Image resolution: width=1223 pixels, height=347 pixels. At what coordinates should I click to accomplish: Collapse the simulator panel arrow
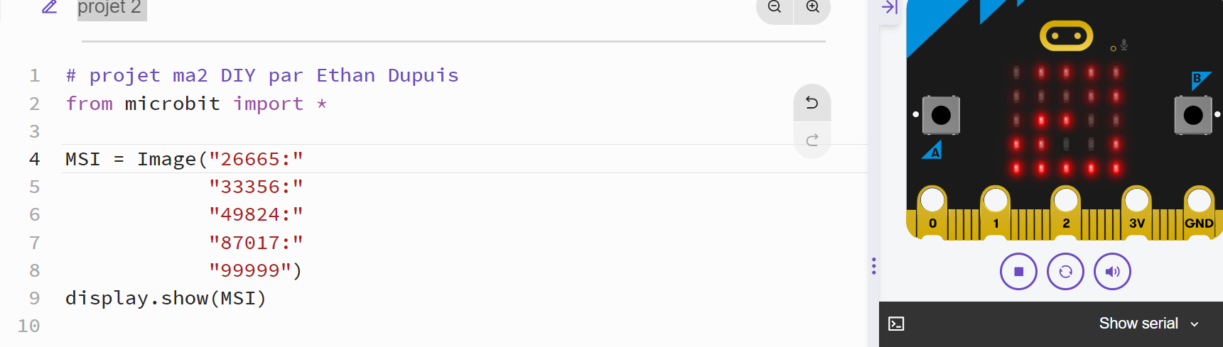[890, 8]
